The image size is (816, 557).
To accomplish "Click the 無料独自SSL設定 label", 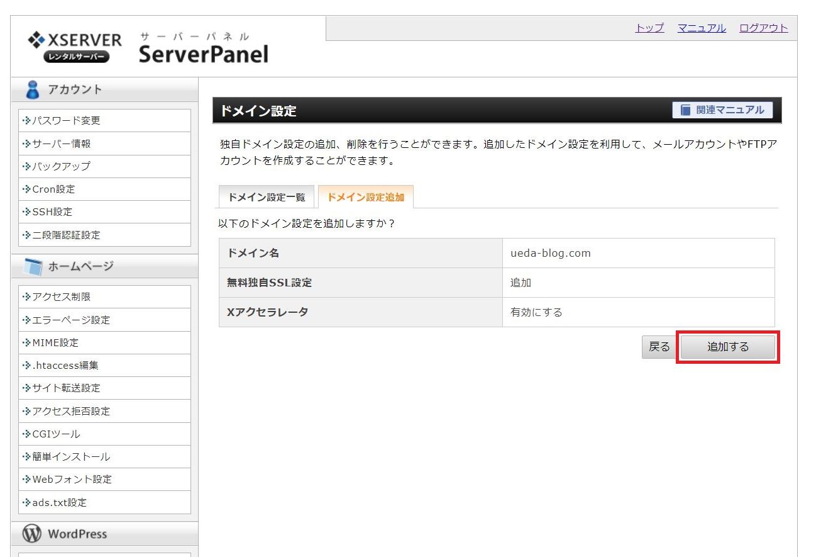I will click(269, 283).
